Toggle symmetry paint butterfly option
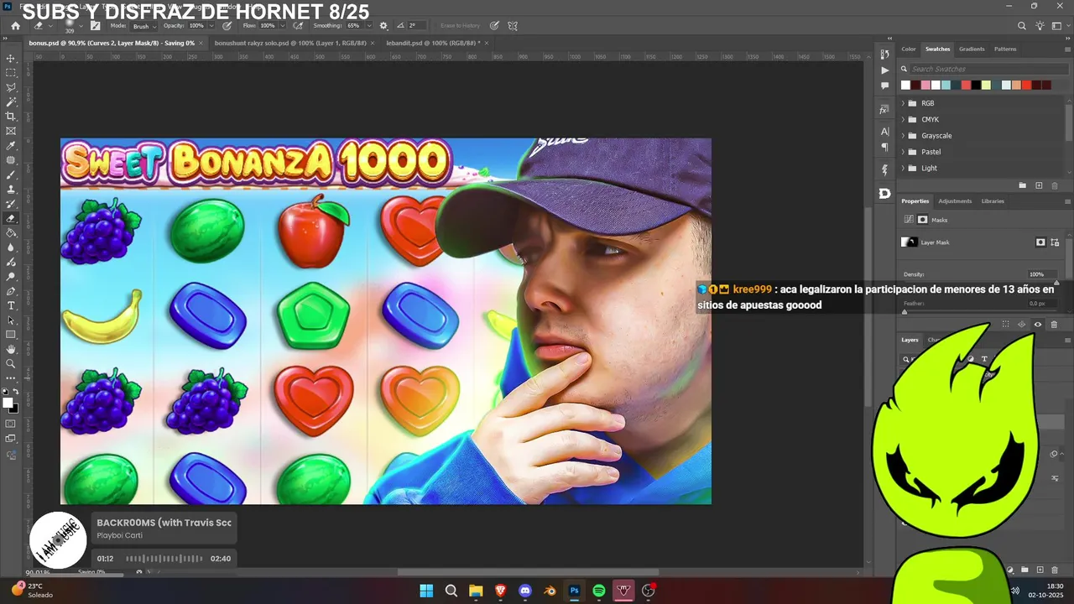Image resolution: width=1074 pixels, height=604 pixels. 513,26
